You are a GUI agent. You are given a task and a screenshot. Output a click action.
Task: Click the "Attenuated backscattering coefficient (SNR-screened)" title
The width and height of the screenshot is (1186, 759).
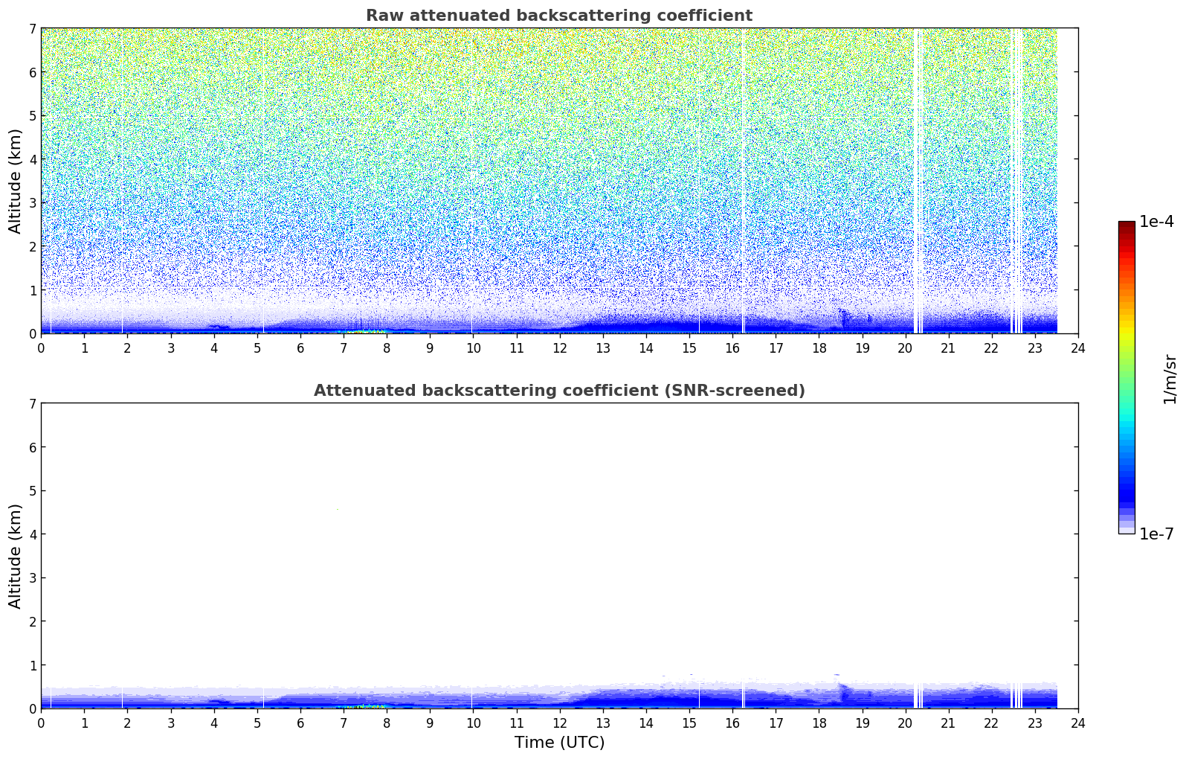coord(559,391)
